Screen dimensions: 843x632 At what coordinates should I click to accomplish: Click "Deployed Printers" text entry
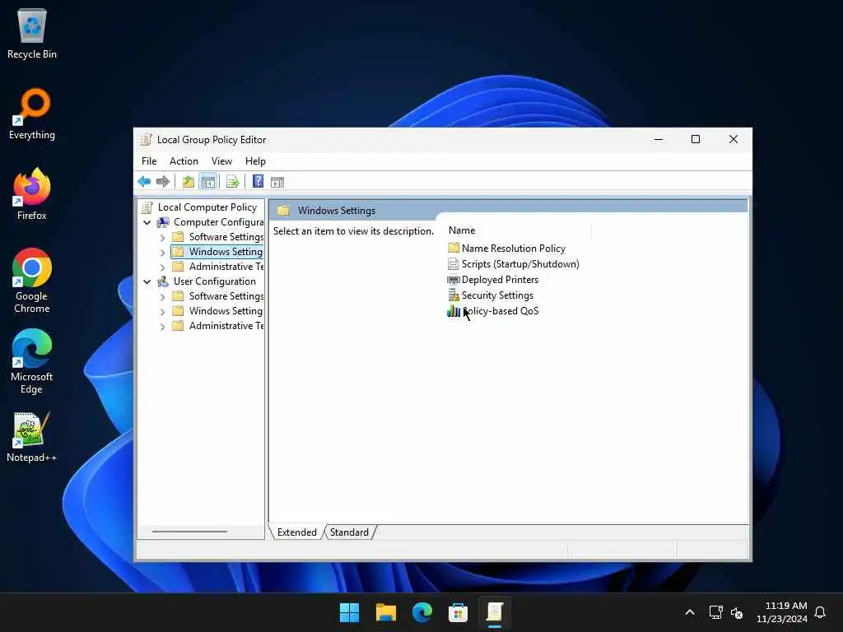500,280
